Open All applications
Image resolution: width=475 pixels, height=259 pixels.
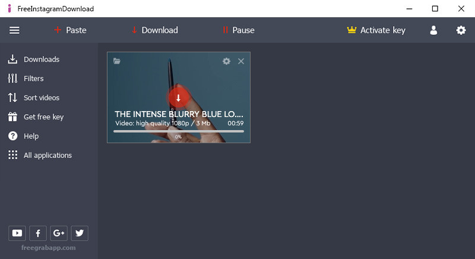(x=40, y=155)
